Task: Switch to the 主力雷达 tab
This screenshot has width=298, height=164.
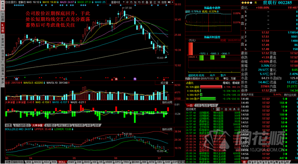Action: coord(50,125)
